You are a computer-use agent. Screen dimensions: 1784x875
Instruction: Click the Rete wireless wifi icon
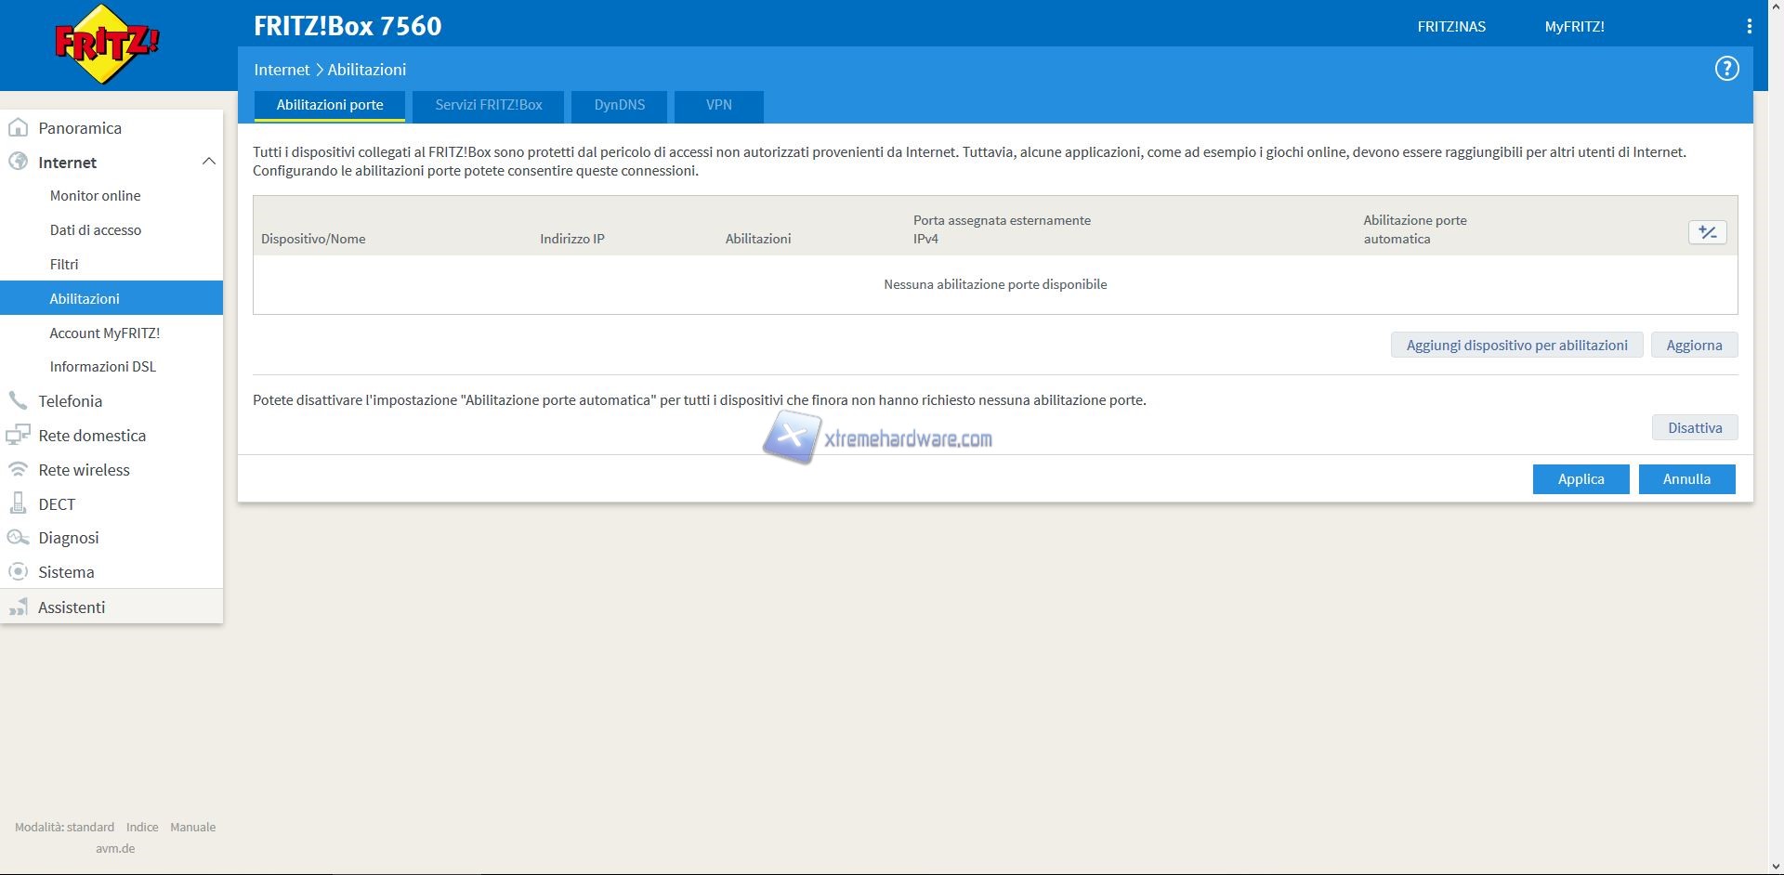(x=18, y=470)
